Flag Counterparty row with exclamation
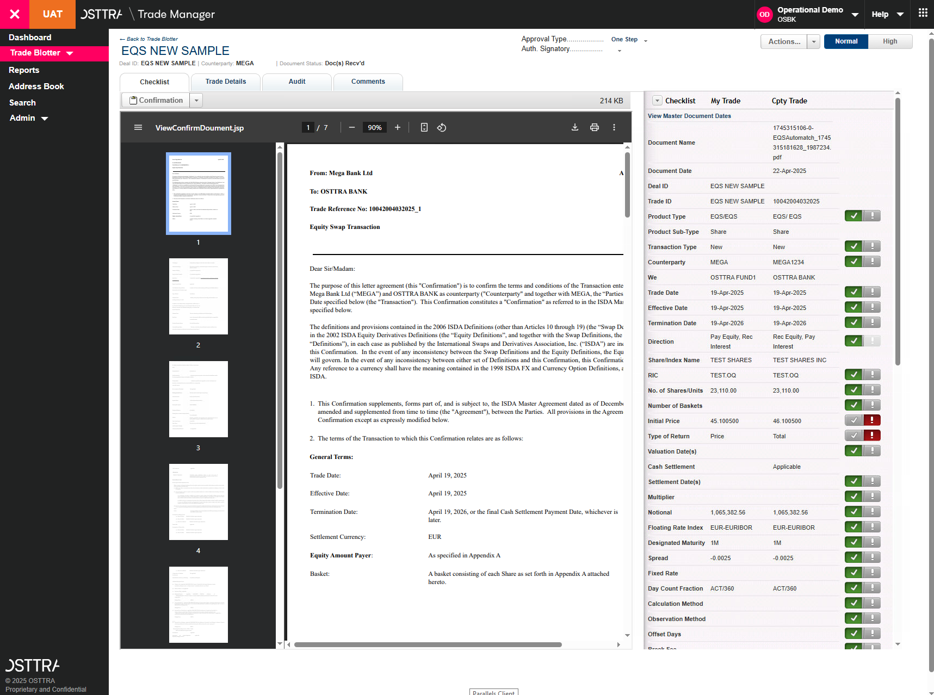 point(872,262)
